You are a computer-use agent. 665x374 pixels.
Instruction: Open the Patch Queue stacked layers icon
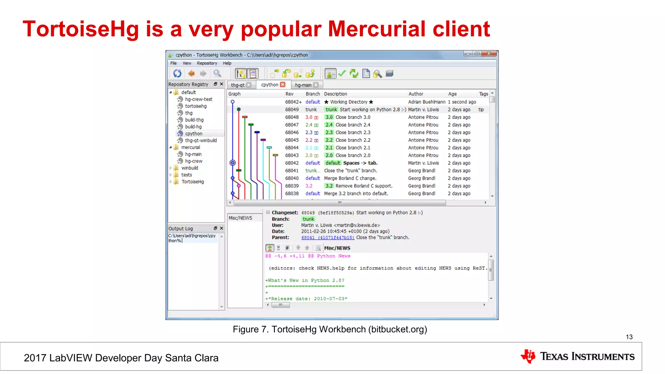click(390, 74)
